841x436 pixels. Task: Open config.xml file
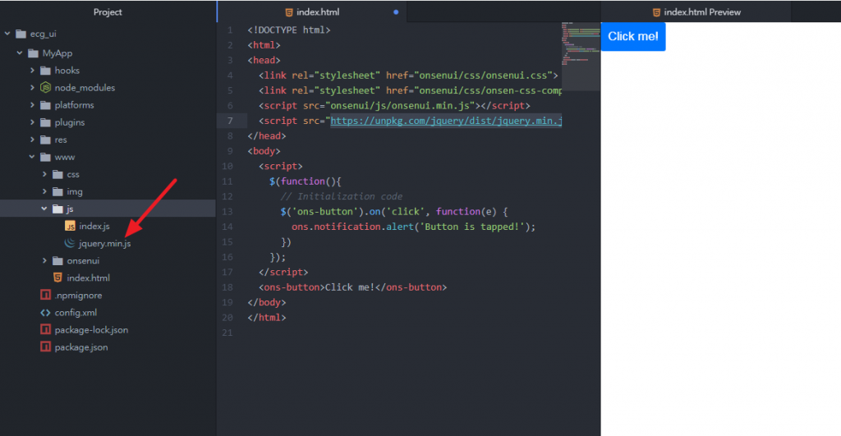coord(76,313)
